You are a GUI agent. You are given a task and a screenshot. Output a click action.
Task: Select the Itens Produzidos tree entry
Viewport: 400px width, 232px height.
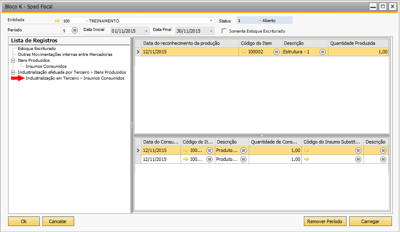coord(33,61)
